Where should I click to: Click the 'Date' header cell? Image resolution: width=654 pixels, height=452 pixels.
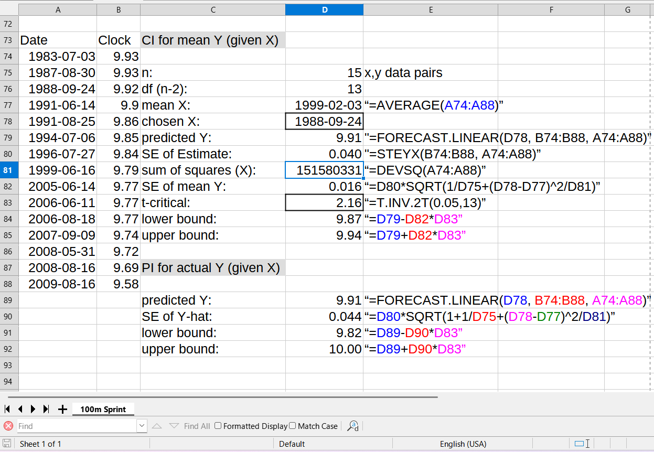(58, 40)
